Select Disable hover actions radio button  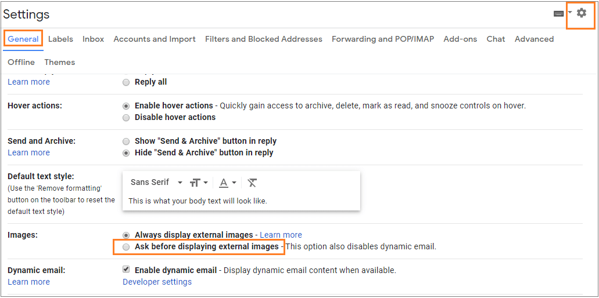click(x=126, y=118)
